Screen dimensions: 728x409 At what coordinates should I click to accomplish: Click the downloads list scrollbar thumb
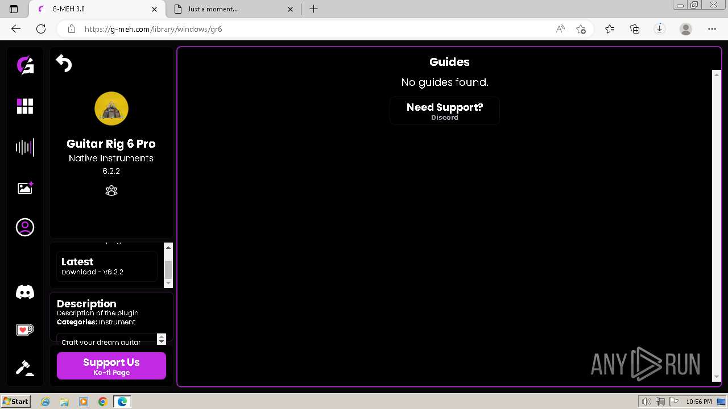click(168, 269)
